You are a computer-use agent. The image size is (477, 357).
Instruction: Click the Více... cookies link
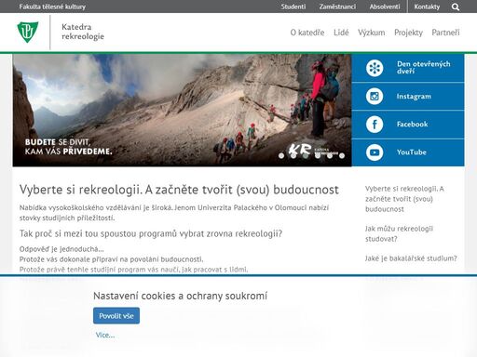click(105, 335)
